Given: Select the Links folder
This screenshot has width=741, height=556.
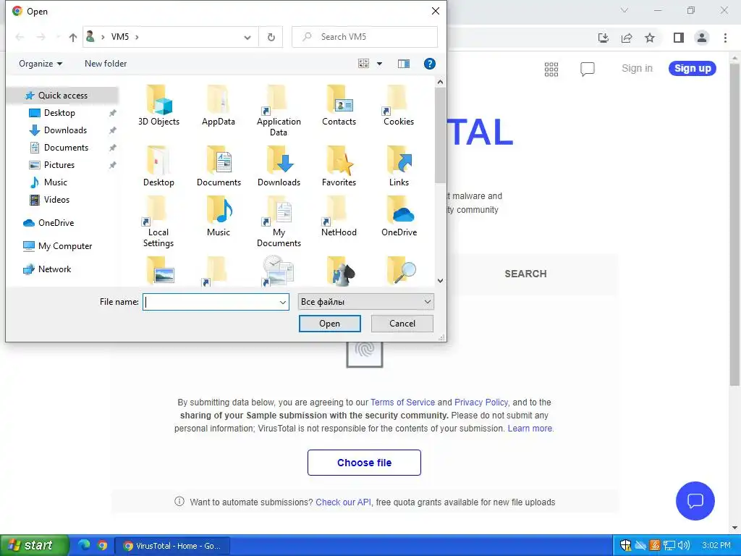Looking at the screenshot, I should pyautogui.click(x=399, y=166).
